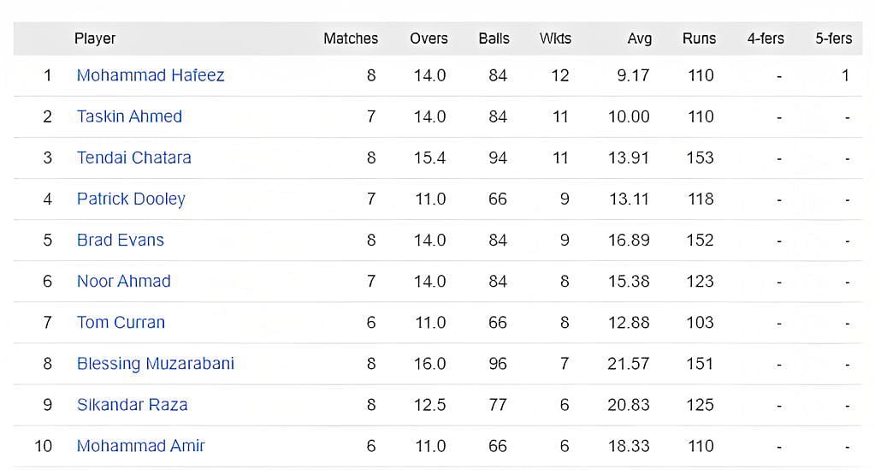Sort by the 5-fers column header
This screenshot has height=470, width=875.
[x=833, y=39]
